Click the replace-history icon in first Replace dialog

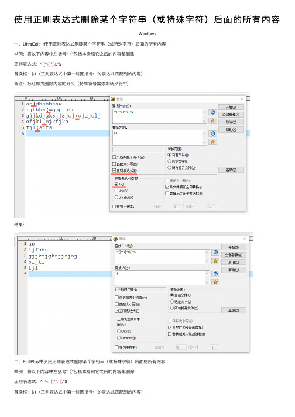point(212,133)
